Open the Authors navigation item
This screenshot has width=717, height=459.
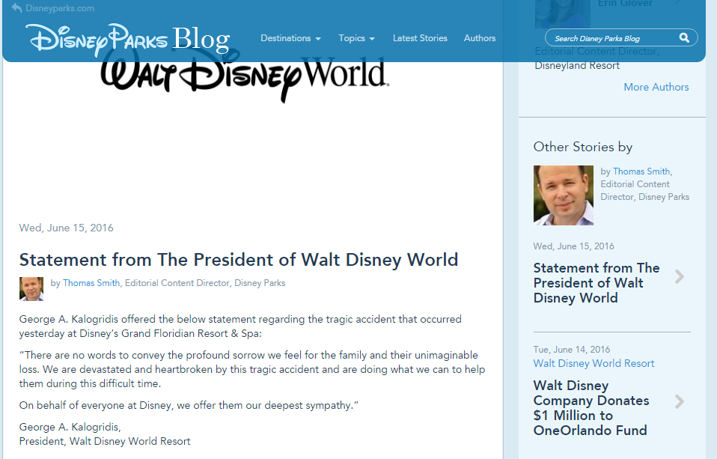coord(480,38)
